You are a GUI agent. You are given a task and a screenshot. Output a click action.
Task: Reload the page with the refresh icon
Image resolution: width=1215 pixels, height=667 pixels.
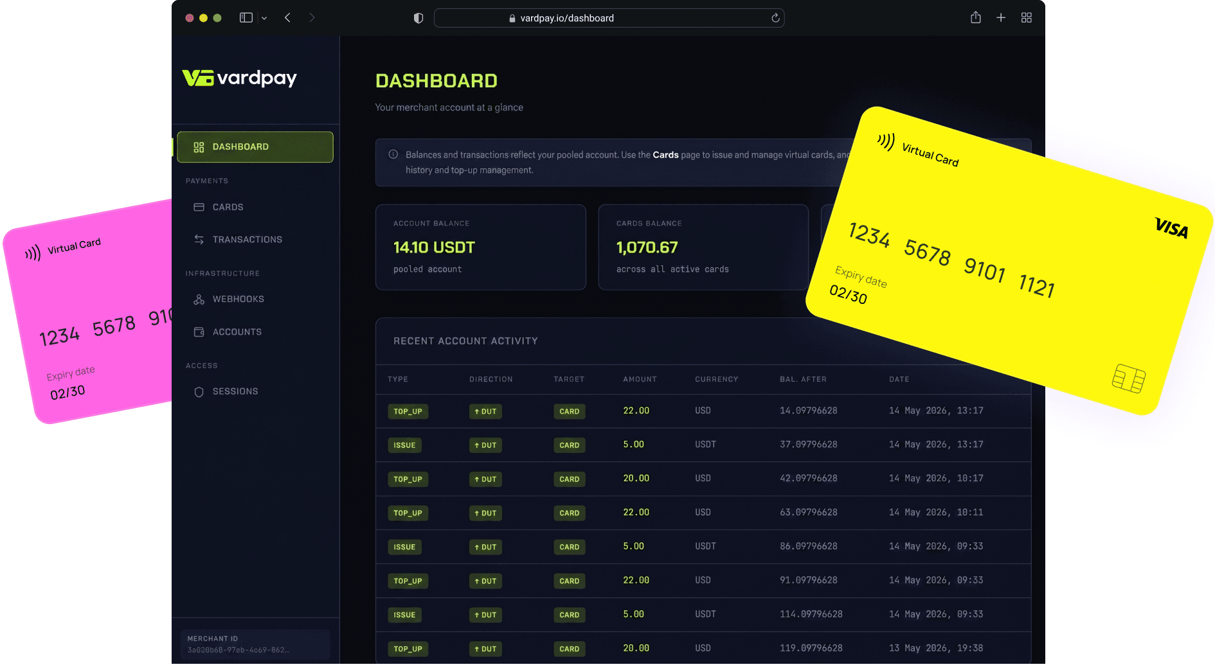click(775, 18)
